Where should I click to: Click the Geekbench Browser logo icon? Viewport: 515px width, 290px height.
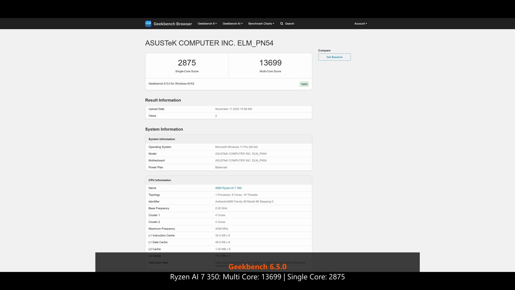[x=148, y=24]
